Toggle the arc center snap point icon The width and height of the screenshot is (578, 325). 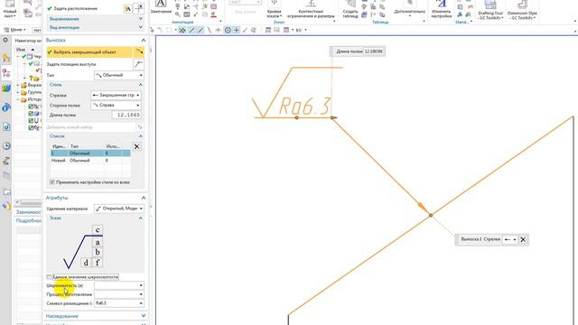[228, 30]
